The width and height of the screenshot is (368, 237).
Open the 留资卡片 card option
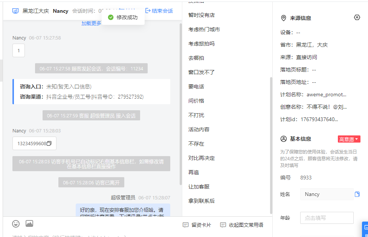[x=197, y=225]
